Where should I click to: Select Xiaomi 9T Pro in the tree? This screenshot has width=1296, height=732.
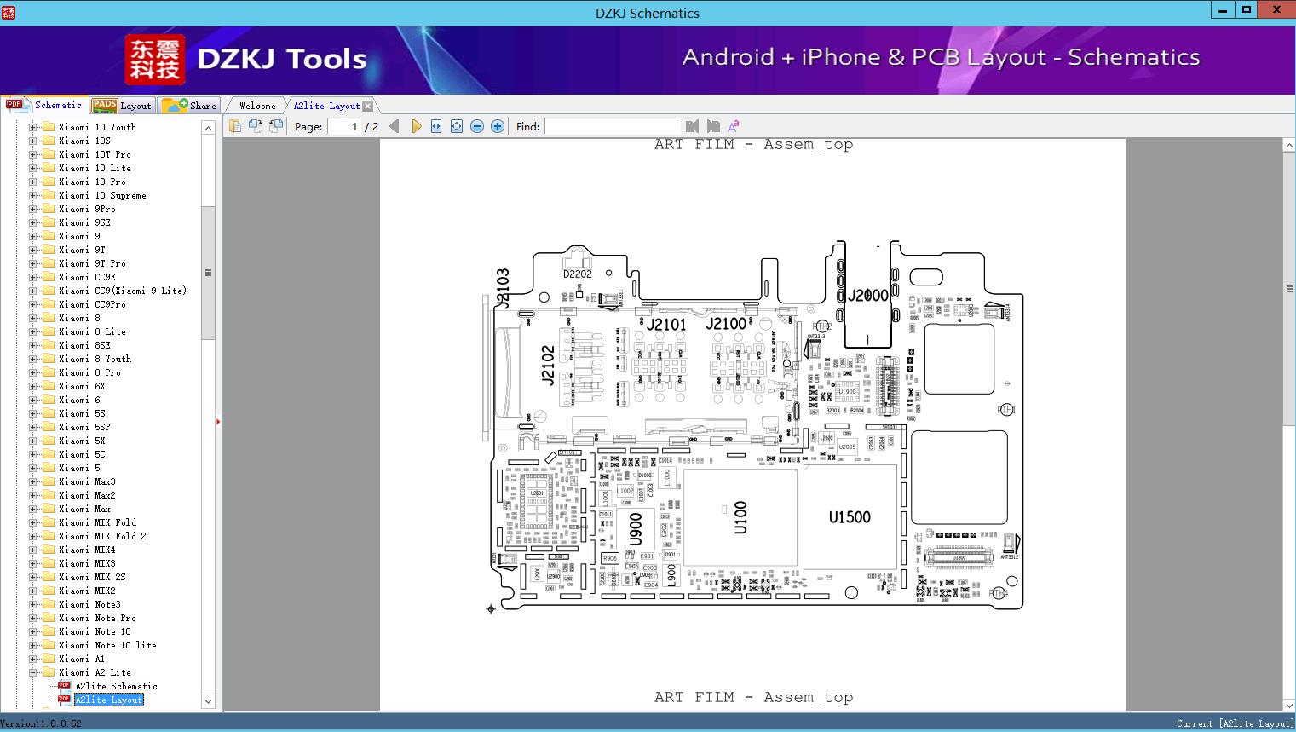92,263
